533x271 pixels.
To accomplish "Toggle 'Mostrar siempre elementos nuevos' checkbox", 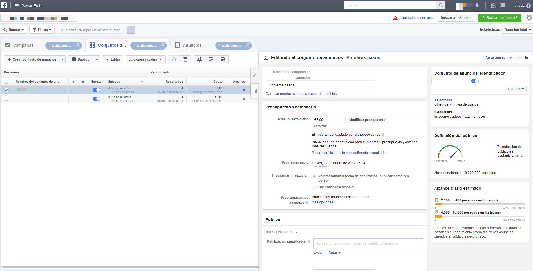I will (x=62, y=30).
